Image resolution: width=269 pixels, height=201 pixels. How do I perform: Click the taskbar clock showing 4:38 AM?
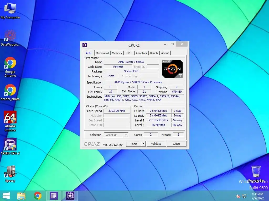(x=257, y=196)
